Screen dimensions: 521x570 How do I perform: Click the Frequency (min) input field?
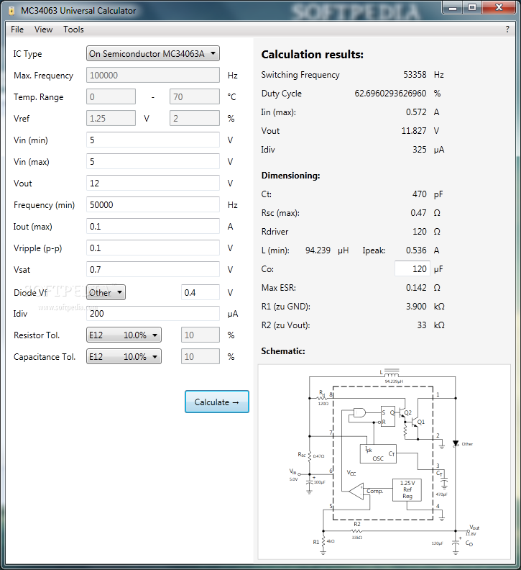click(153, 204)
